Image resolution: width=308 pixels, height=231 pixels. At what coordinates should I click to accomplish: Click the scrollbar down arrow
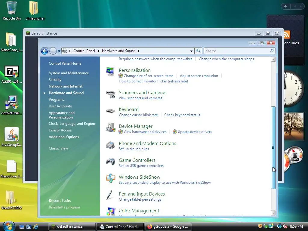273,213
